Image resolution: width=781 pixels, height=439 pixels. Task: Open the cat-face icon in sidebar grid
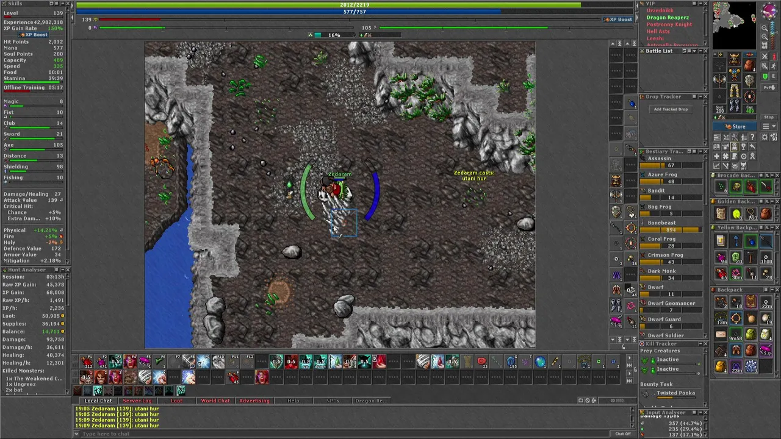click(x=743, y=166)
